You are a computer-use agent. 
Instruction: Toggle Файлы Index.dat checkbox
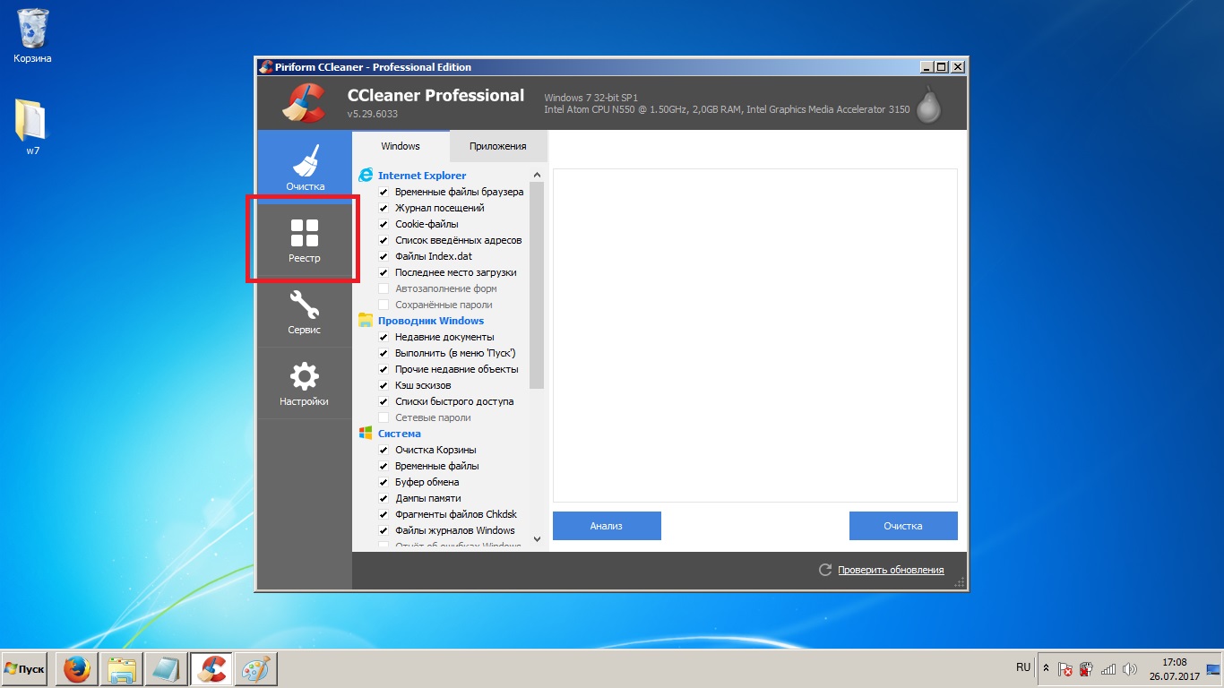pyautogui.click(x=384, y=256)
